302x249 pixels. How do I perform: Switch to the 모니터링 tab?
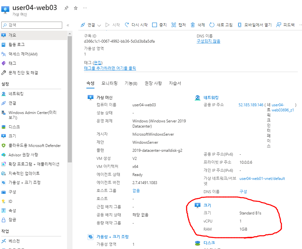109,83
